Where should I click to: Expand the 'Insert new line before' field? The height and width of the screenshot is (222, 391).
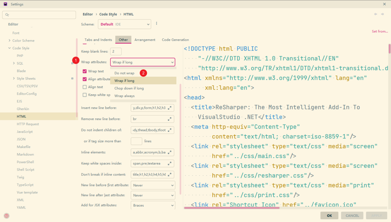click(170, 108)
